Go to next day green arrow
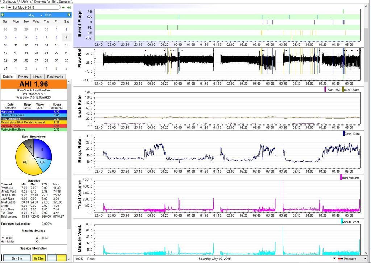 [63, 7]
